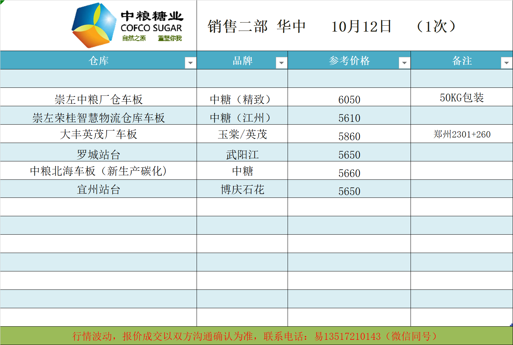Click the 郑州2301+260 remark cell
This screenshot has height=345, width=513.
coord(462,134)
